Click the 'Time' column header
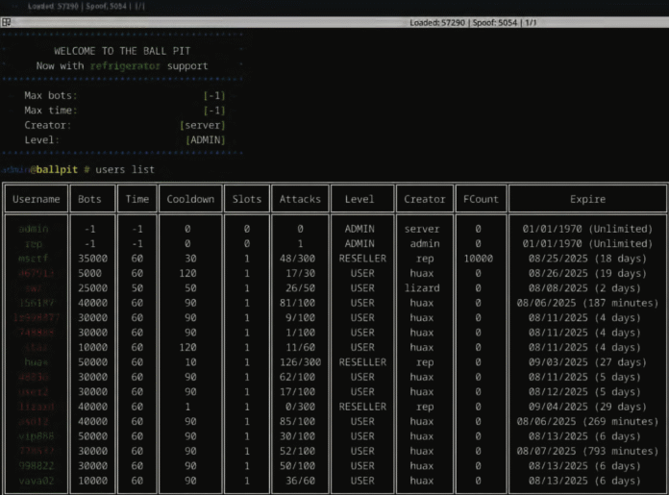Viewport: 669px width, 495px height. pos(136,199)
